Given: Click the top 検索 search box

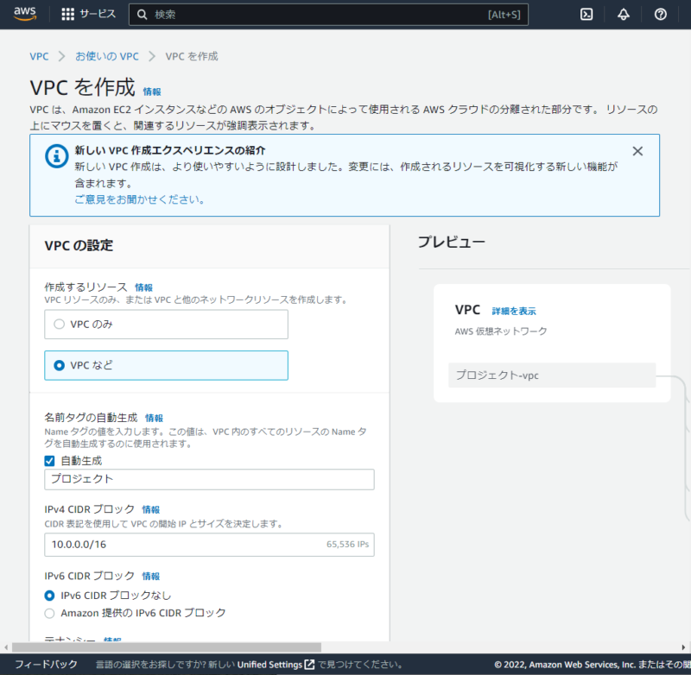Looking at the screenshot, I should [x=328, y=15].
